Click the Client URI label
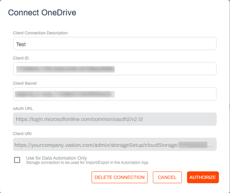Image resolution: width=230 pixels, height=193 pixels. click(x=22, y=134)
